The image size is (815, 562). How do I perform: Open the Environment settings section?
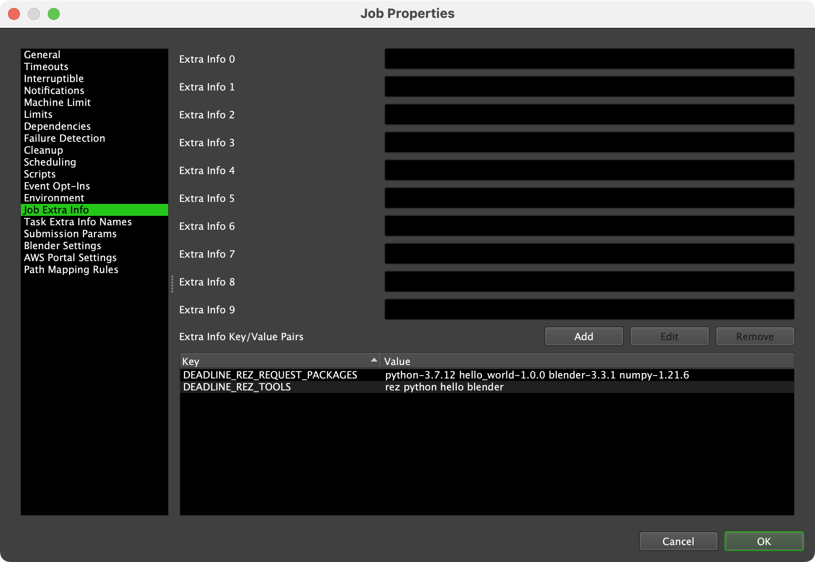[x=54, y=197]
